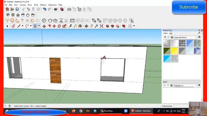Open the shape tool dropdown arrow
This screenshot has width=207, height=116.
[x=39, y=26]
